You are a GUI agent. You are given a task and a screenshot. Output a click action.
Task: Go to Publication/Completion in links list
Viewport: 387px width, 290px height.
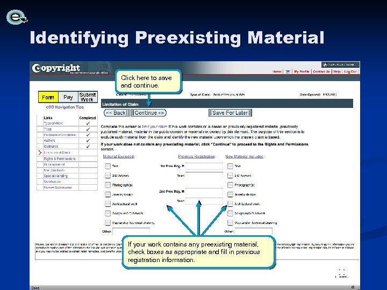click(x=60, y=135)
